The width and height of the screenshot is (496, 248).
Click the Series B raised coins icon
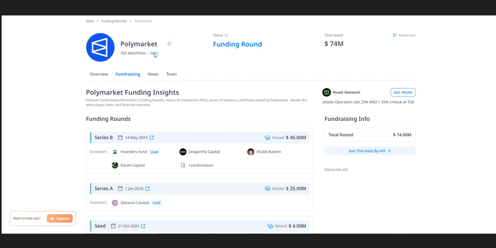267,138
